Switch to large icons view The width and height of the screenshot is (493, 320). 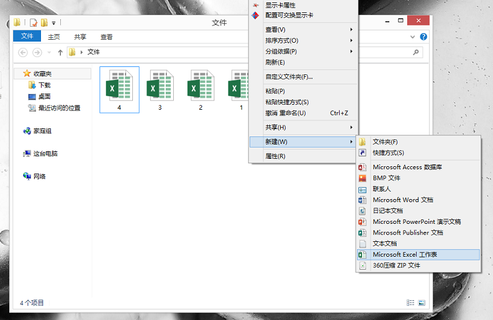[422, 303]
